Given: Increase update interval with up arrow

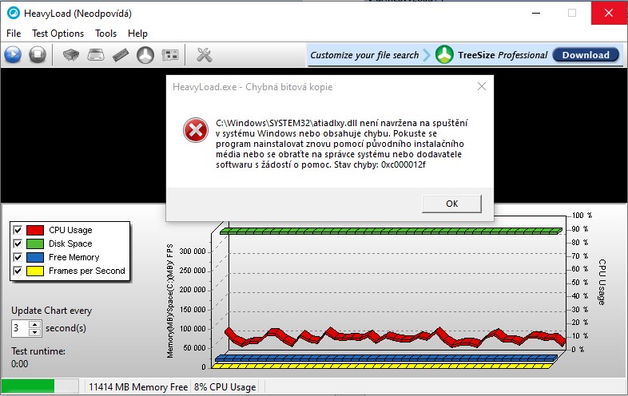Looking at the screenshot, I should (x=35, y=325).
